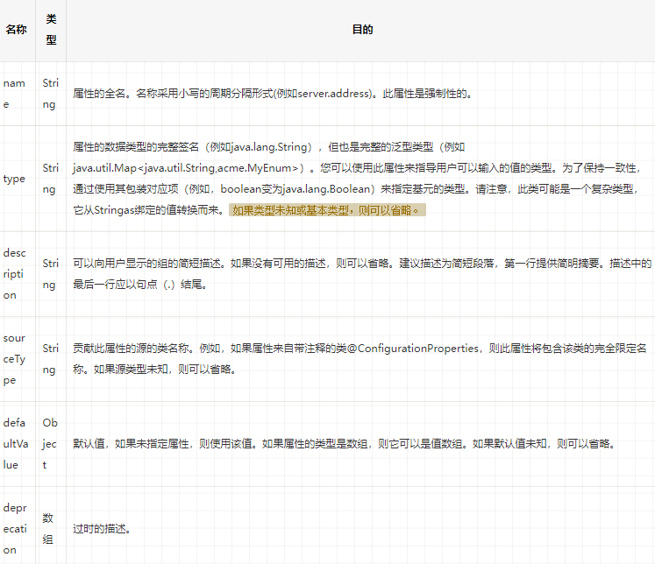Click text '贡献此属性的源的类名称'

point(131,349)
